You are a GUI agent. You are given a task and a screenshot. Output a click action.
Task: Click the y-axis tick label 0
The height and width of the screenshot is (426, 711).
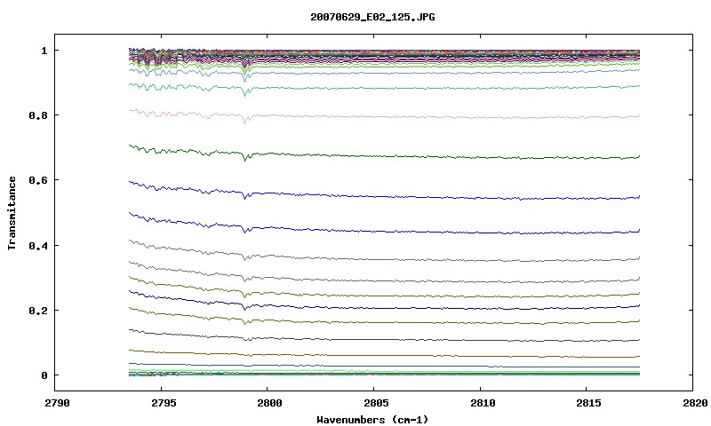pos(44,375)
